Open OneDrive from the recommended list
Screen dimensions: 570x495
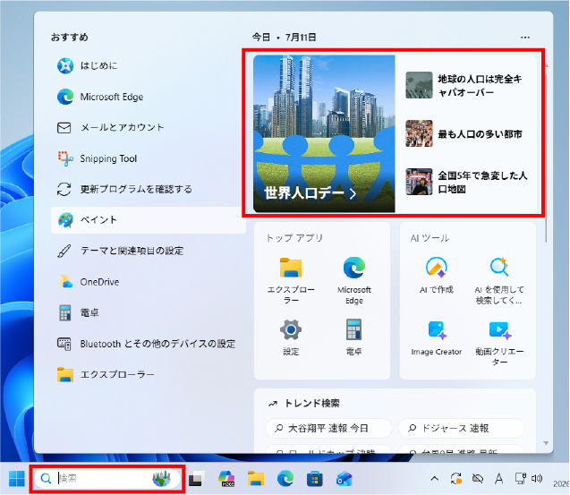(x=149, y=282)
